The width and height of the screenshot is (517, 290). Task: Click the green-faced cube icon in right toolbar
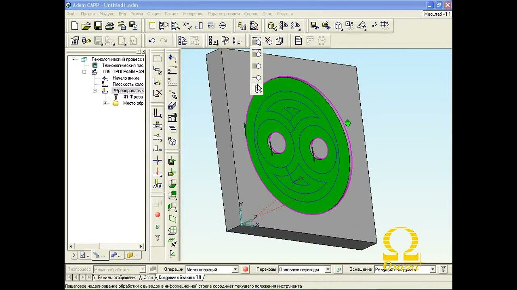click(172, 196)
